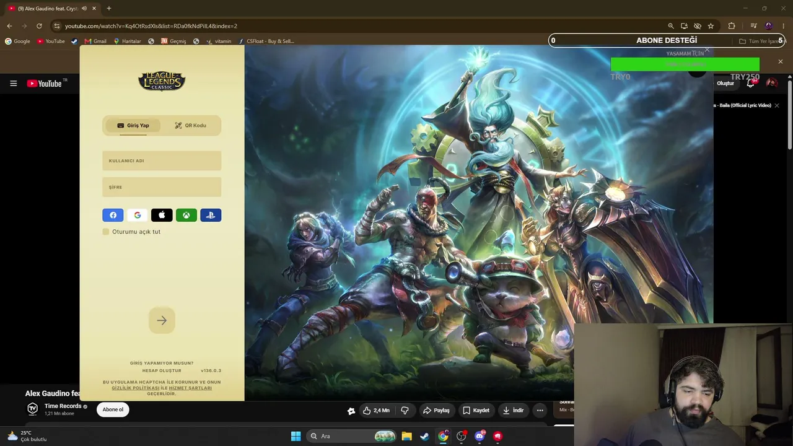The image size is (793, 446).
Task: Open the Windows Start menu
Action: pos(296,436)
